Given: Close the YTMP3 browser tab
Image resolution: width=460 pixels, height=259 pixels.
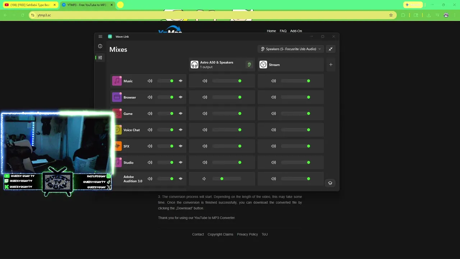Looking at the screenshot, I should coord(111,5).
